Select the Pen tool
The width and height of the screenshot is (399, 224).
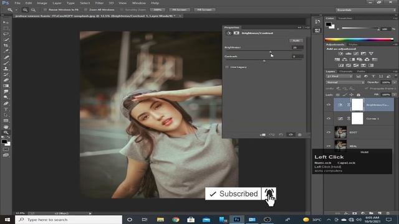[6, 103]
